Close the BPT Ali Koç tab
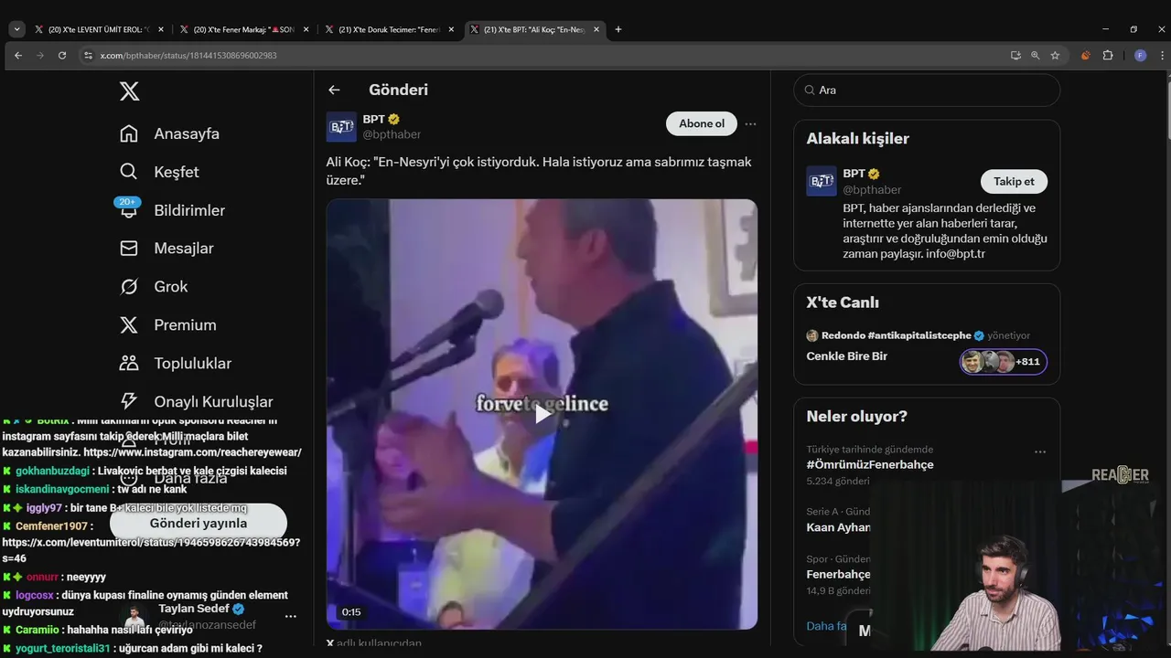This screenshot has width=1171, height=658. 596,29
